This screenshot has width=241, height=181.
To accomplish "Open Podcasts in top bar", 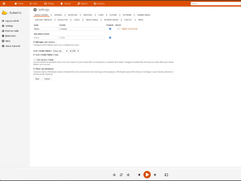I will (x=99, y=4).
